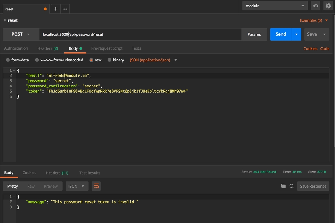Screen dimensions: 335x223
Task: Open the modulr environment dropdown
Action: coord(275,6)
